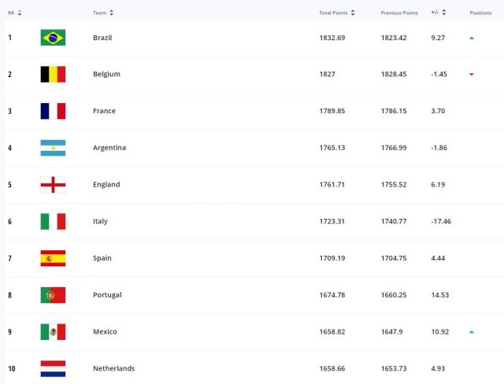Click the Brazil flag icon
The image size is (504, 384).
[53, 37]
